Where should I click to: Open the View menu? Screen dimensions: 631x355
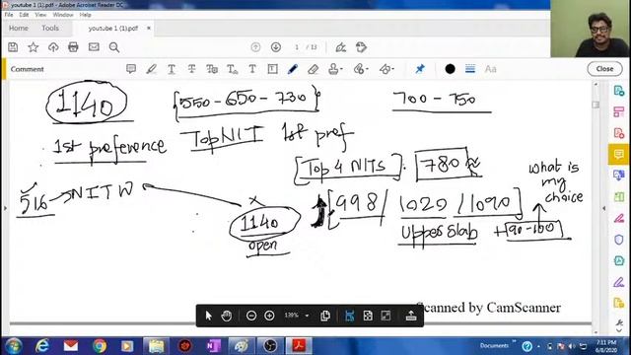tap(40, 15)
